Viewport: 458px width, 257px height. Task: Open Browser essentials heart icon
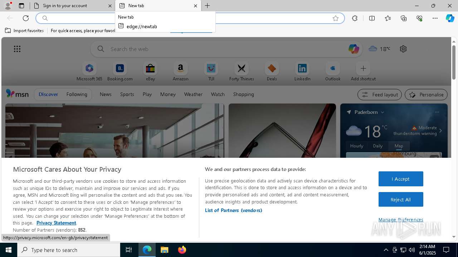pyautogui.click(x=419, y=18)
